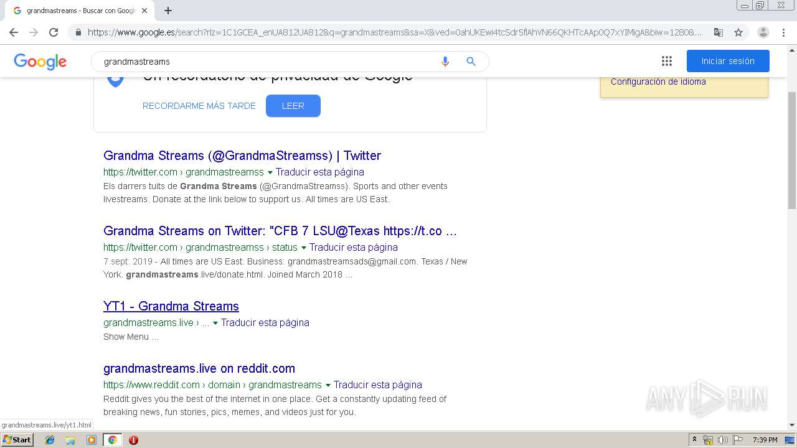Show hidden system tray icons
The image size is (797, 448).
tap(694, 439)
